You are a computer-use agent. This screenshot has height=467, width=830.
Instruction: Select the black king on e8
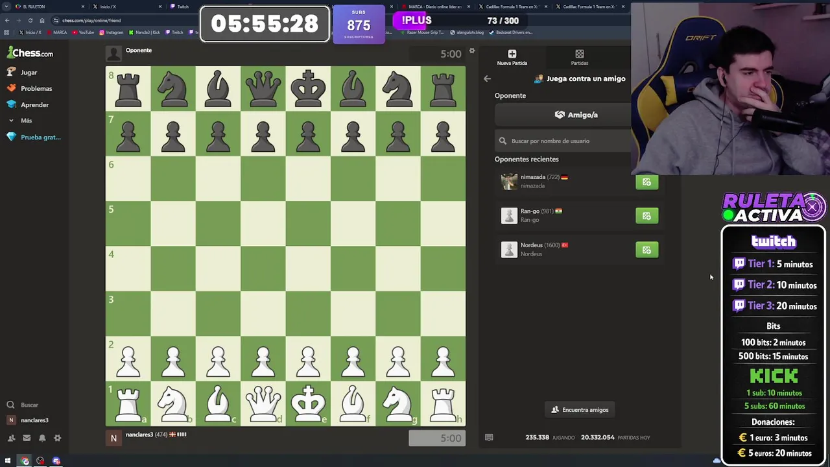[x=308, y=89]
